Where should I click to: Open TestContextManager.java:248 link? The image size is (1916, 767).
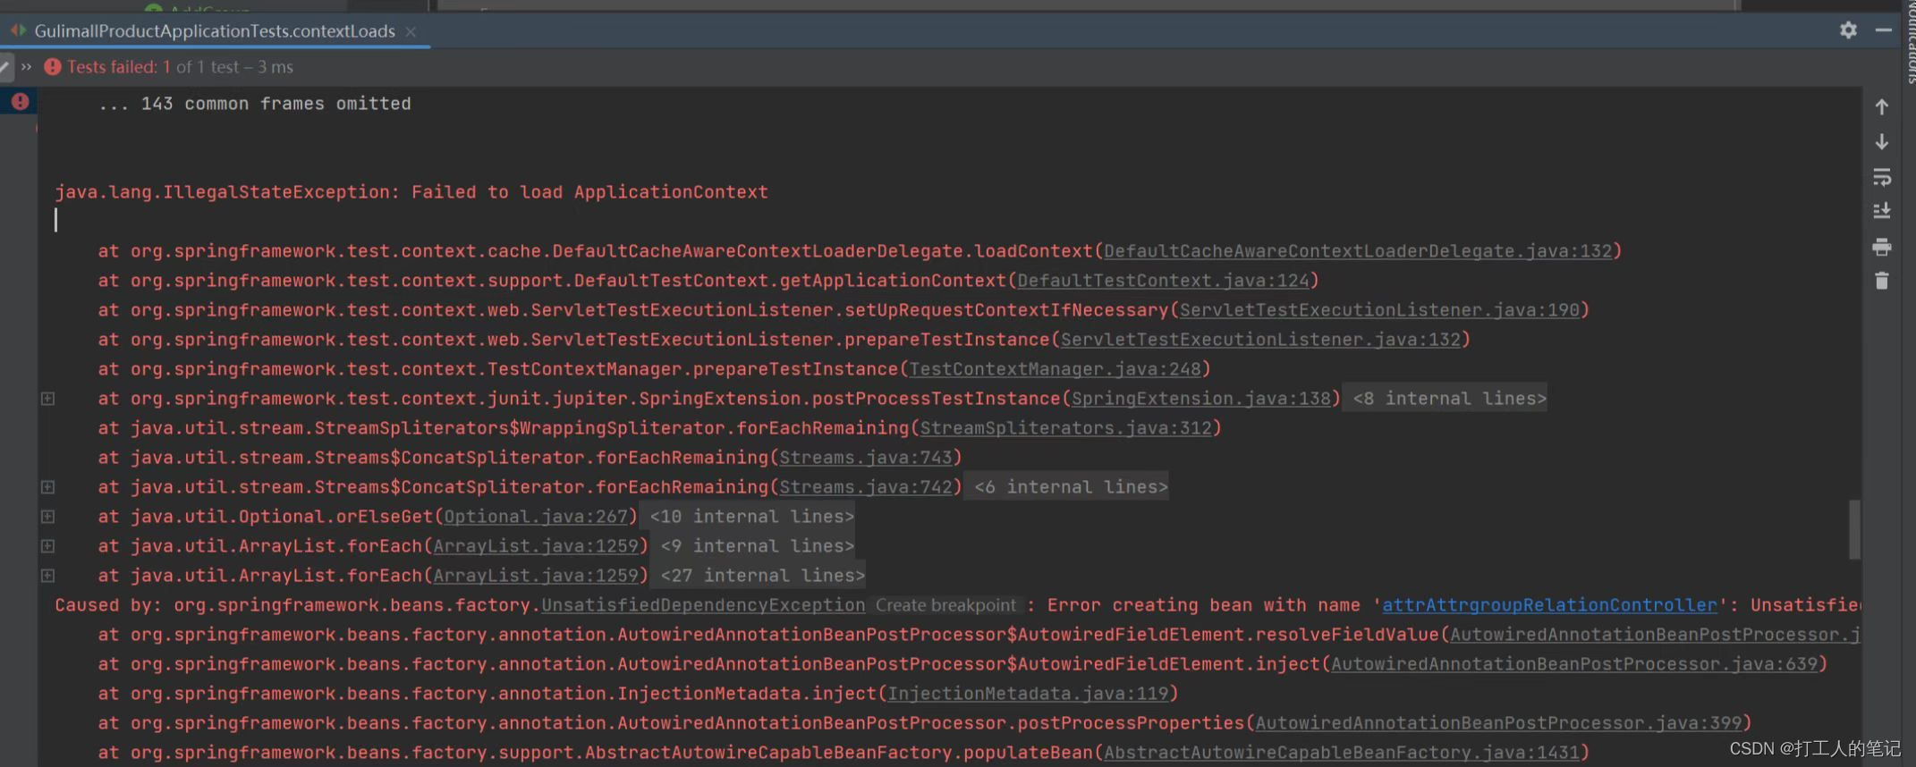coord(1055,369)
